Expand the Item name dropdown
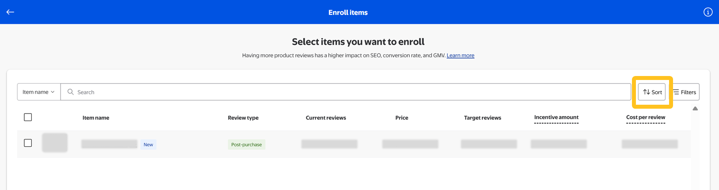The height and width of the screenshot is (190, 719). [x=39, y=92]
